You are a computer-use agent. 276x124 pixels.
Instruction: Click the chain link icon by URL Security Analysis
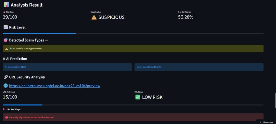point(5,77)
